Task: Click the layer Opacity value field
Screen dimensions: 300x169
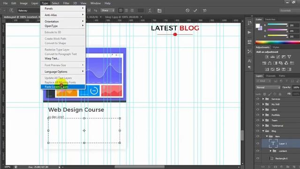Action: [296, 87]
